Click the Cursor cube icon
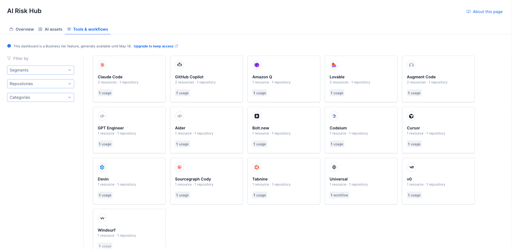The height and width of the screenshot is (252, 512). 411,116
